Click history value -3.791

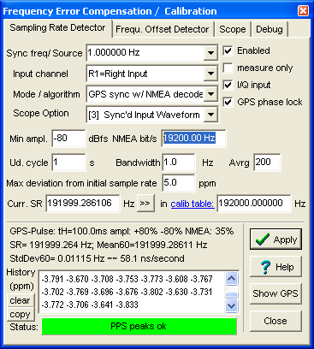click(53, 279)
